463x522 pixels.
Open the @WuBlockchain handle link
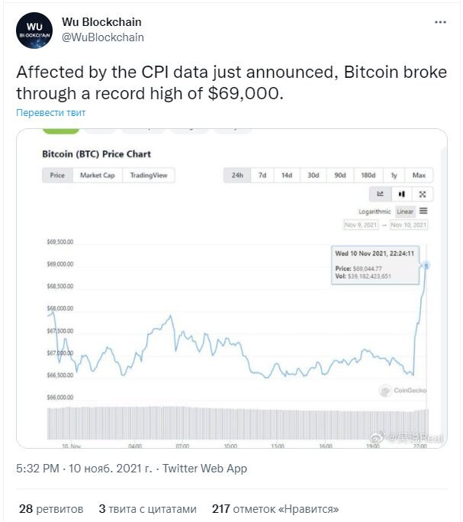pyautogui.click(x=103, y=37)
